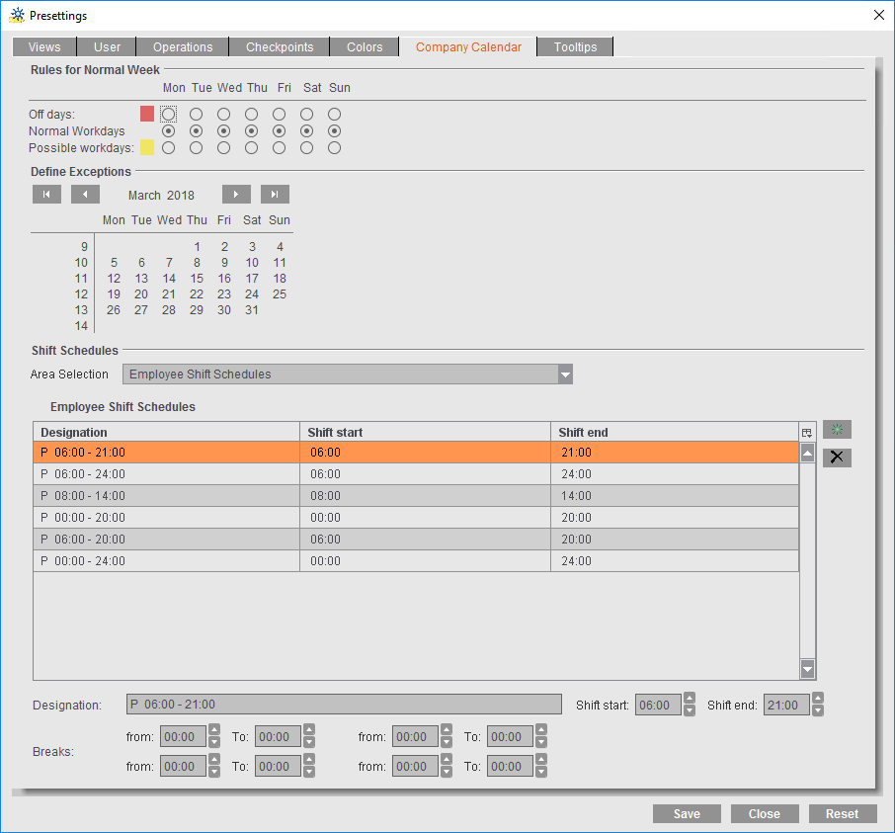Select March 26 in the calendar
Viewport: 895px width, 833px height.
pos(114,310)
